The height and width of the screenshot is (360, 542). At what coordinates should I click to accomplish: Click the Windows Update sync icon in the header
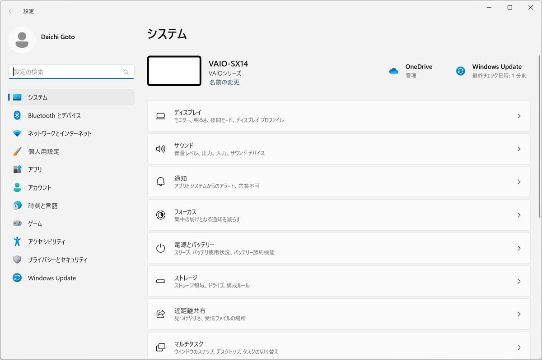point(461,71)
